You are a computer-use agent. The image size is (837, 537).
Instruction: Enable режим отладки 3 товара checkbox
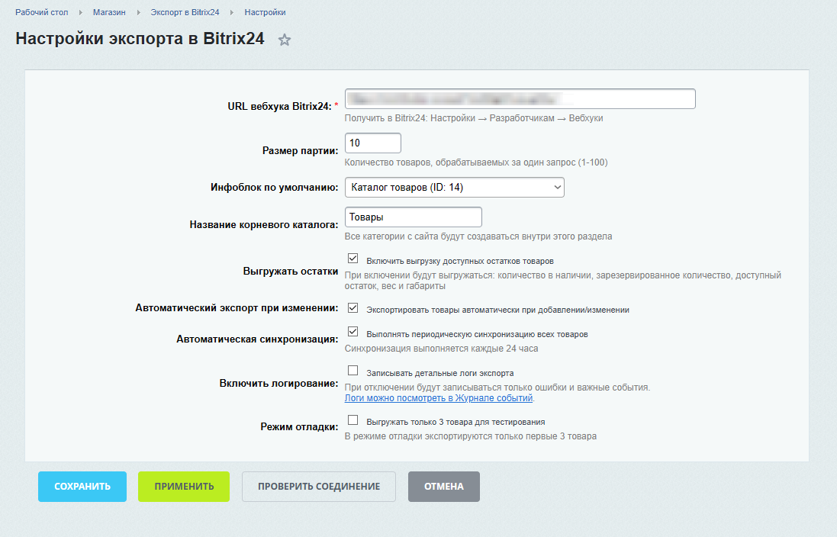353,420
